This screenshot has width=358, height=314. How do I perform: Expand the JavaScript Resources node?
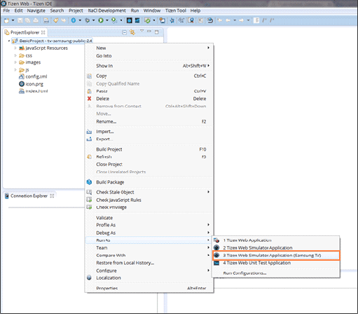tap(15, 48)
